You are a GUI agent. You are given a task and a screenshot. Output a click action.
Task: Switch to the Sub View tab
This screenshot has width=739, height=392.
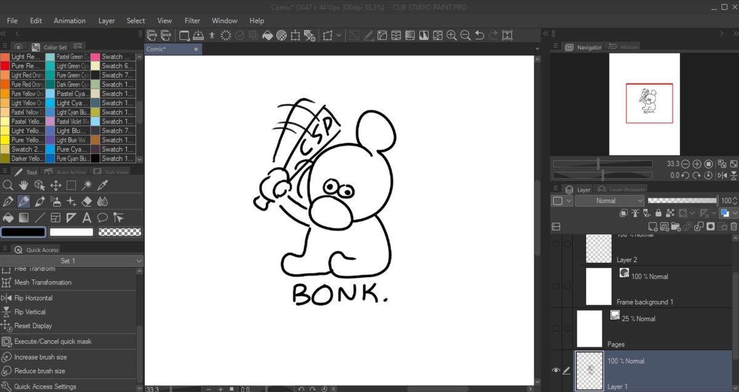point(111,172)
